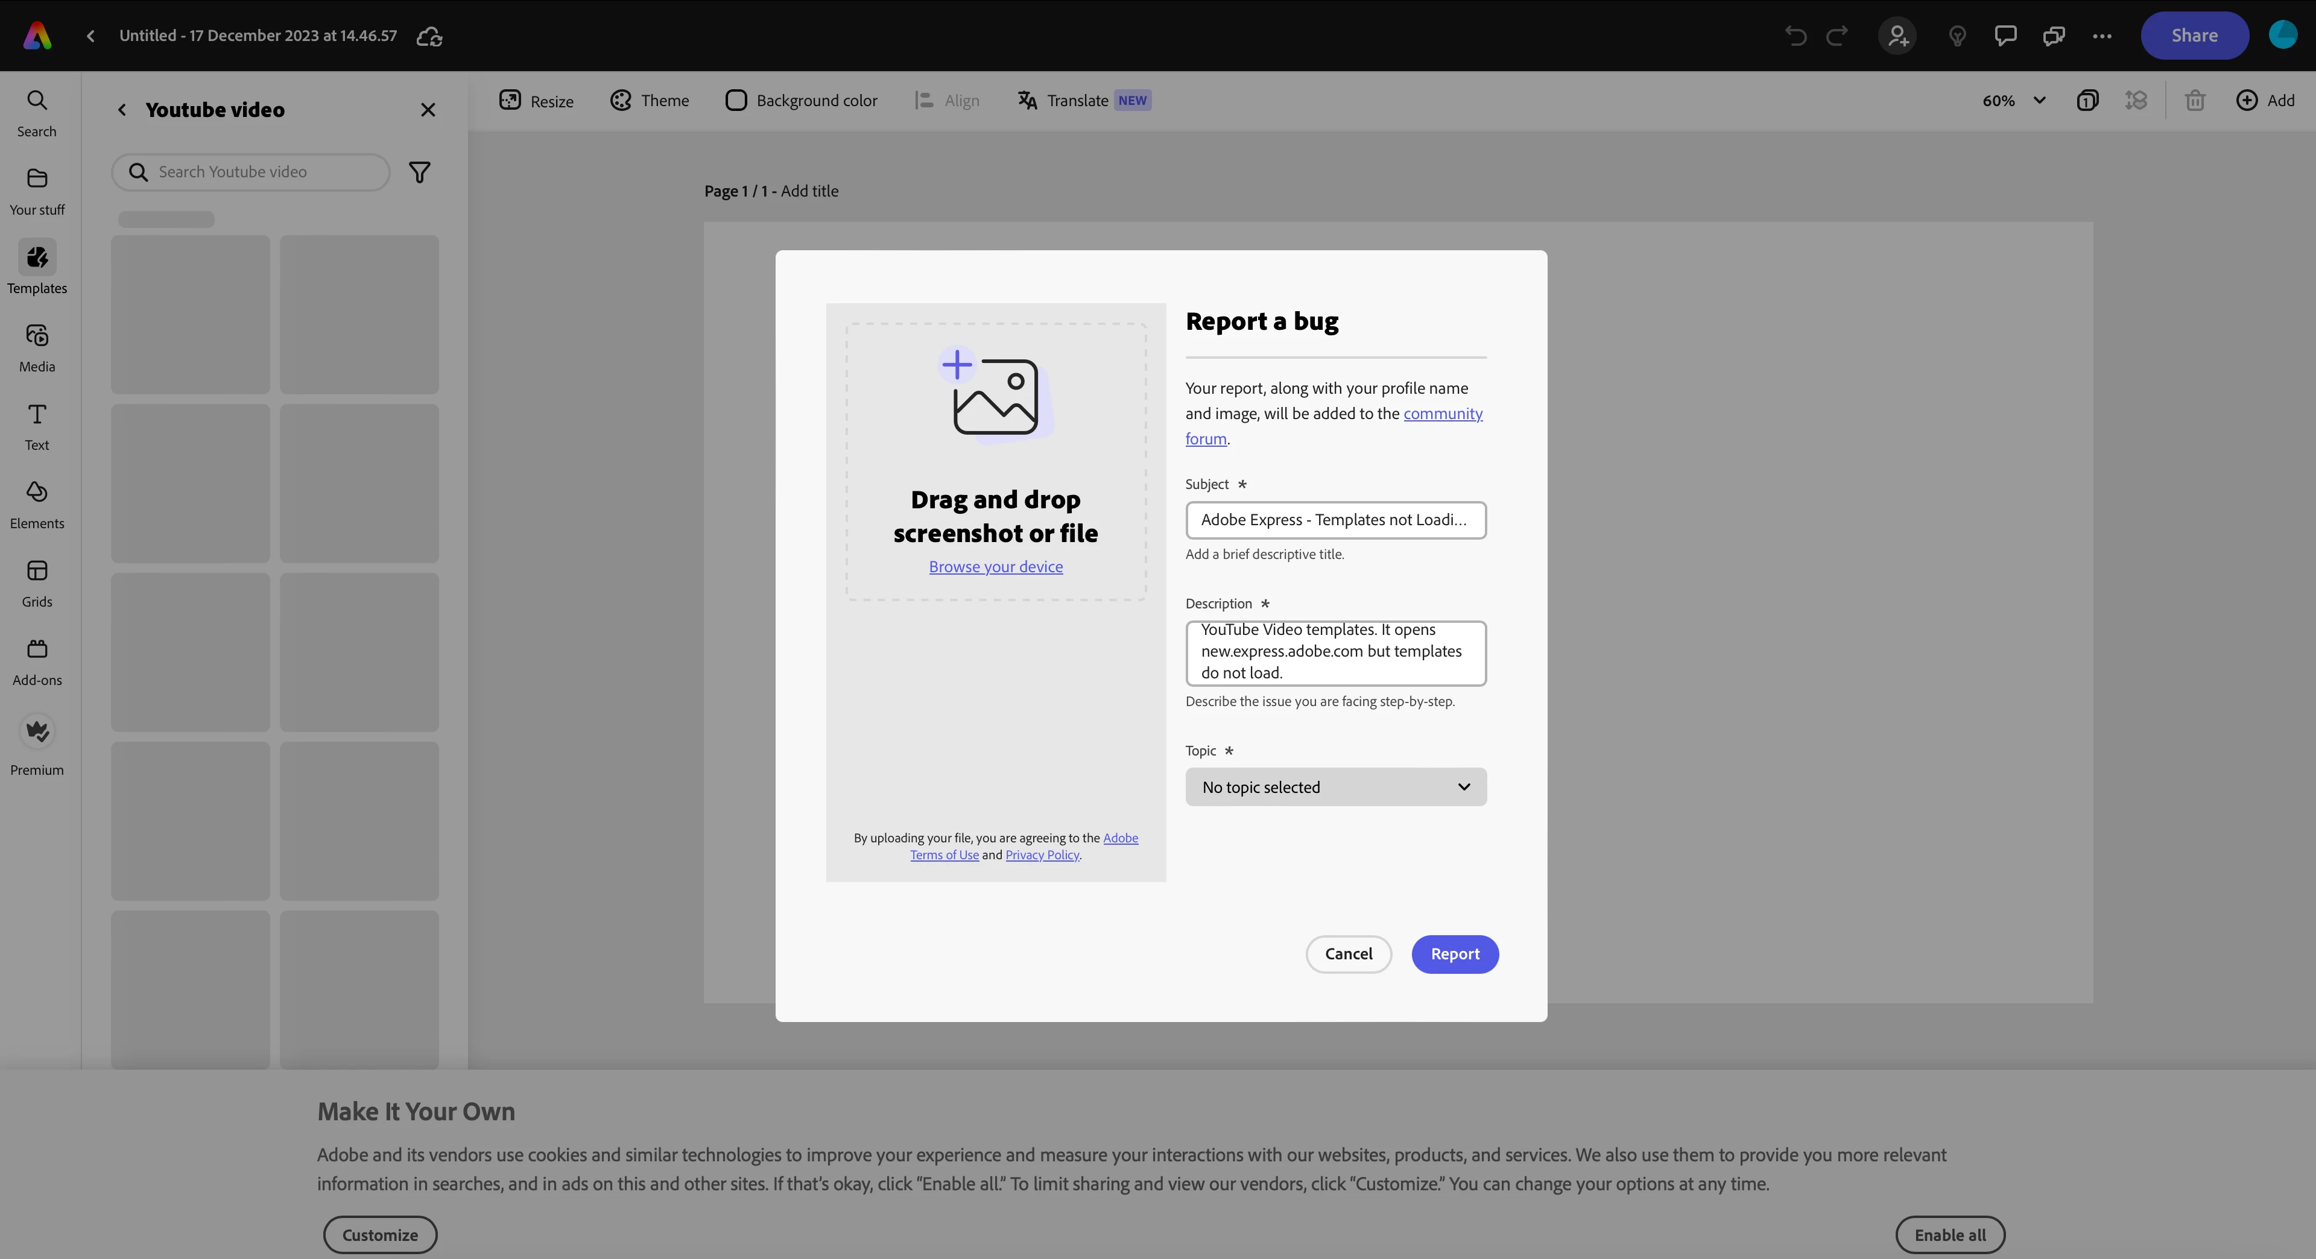Expand the No topic selected dropdown
Image resolution: width=2316 pixels, height=1259 pixels.
1336,787
